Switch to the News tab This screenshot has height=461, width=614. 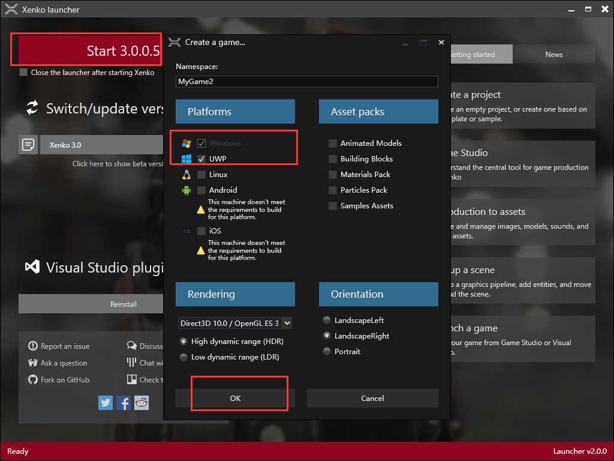click(553, 54)
